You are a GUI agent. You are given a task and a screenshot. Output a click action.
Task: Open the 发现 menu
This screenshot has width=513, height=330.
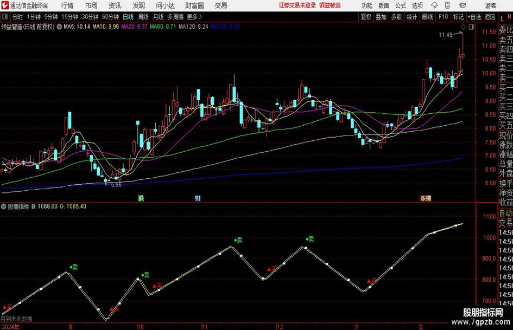tap(139, 5)
